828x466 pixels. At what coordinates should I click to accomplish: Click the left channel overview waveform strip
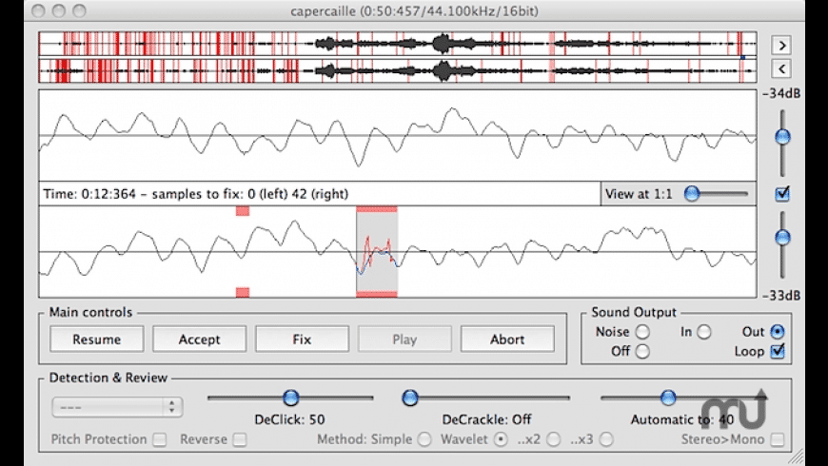(398, 44)
